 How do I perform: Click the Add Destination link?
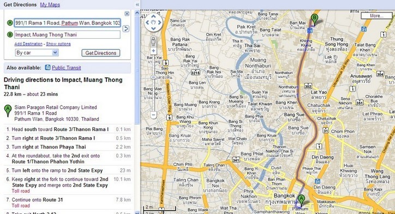[28, 44]
